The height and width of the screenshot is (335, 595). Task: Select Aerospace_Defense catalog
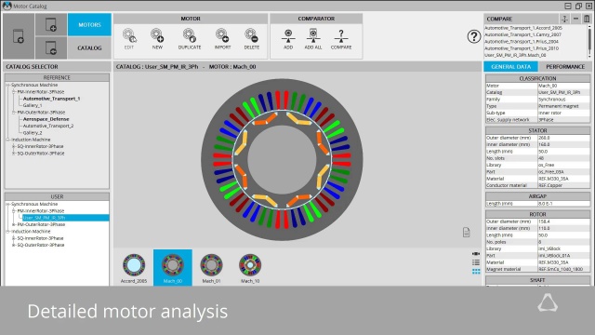point(46,119)
